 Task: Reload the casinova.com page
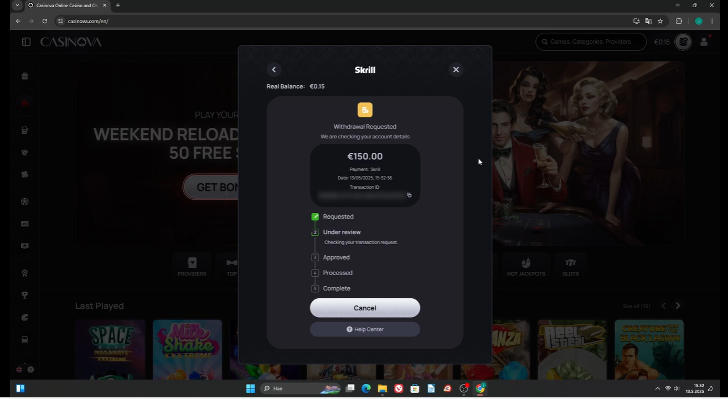click(45, 21)
